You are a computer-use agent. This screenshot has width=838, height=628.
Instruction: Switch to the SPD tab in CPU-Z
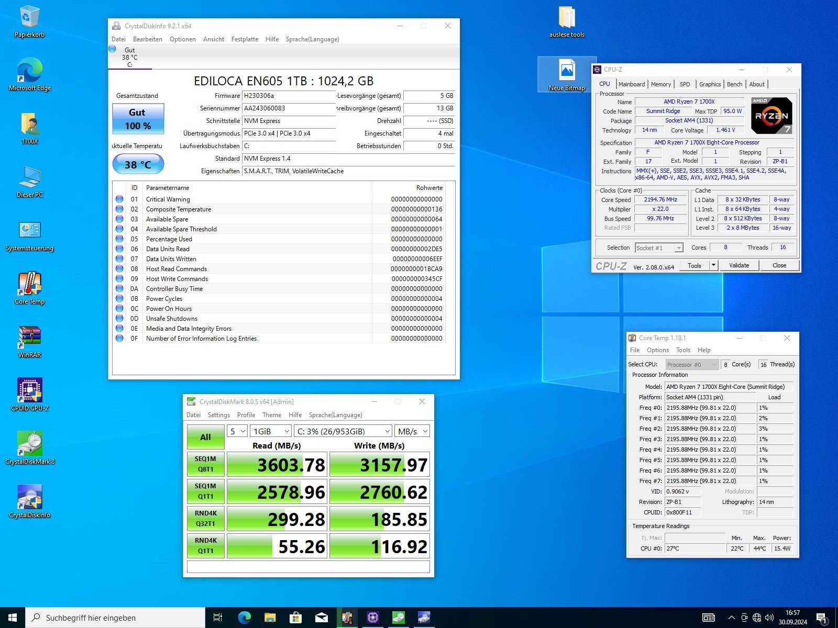(685, 84)
